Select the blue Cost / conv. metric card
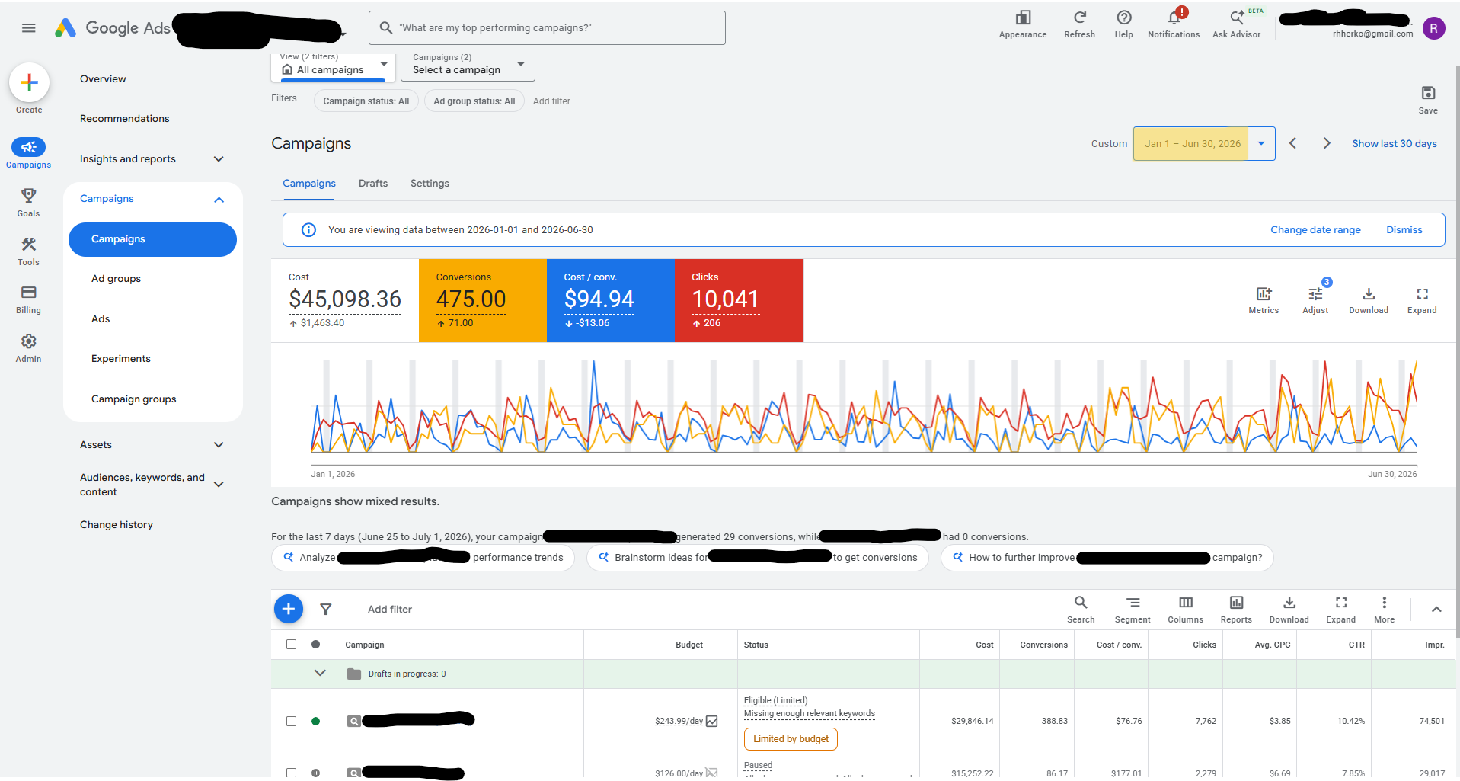The height and width of the screenshot is (781, 1460). pyautogui.click(x=611, y=300)
